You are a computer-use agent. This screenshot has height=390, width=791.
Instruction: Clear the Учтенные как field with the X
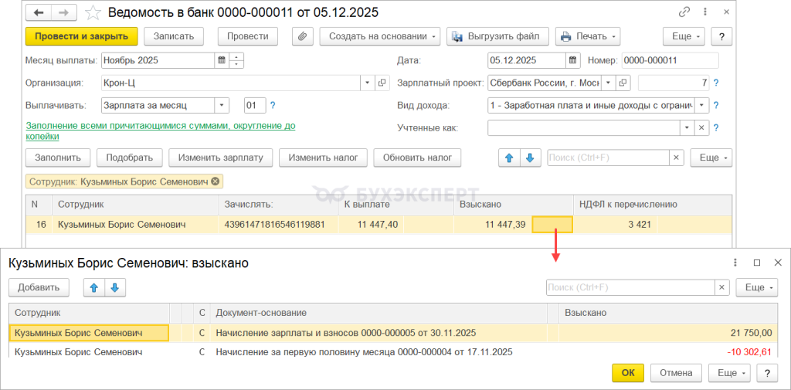701,128
